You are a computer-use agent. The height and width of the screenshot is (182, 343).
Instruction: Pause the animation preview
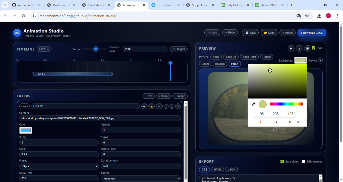[x=299, y=48]
